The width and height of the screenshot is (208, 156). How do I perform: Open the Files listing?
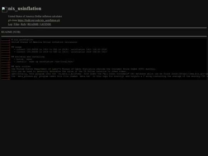[x=17, y=24]
